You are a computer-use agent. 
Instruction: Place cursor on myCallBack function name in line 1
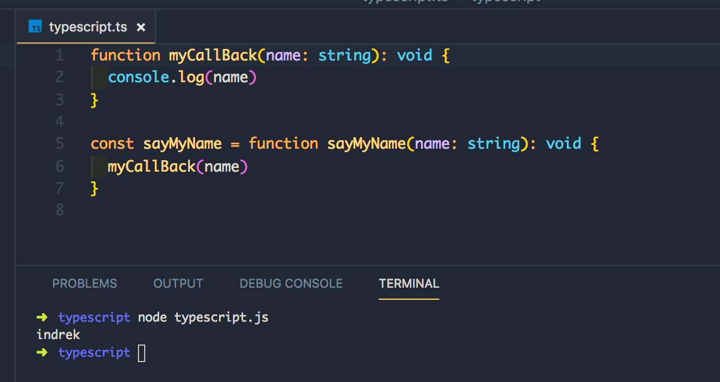coord(213,56)
